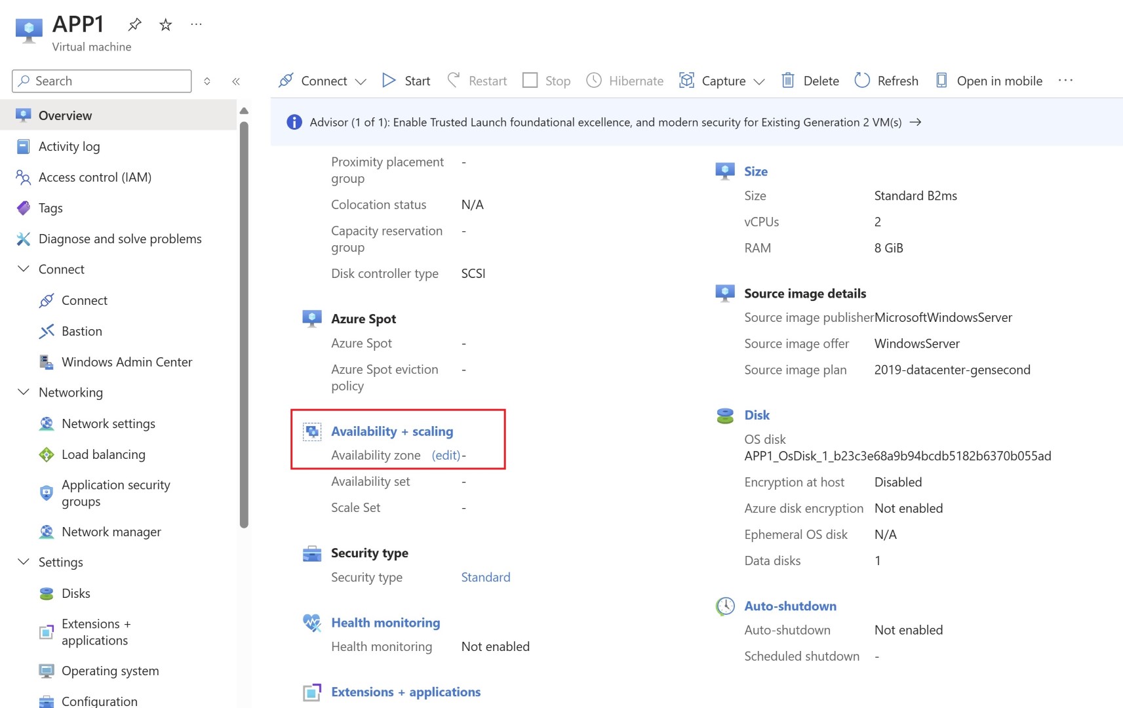Click Open in mobile

coord(989,81)
